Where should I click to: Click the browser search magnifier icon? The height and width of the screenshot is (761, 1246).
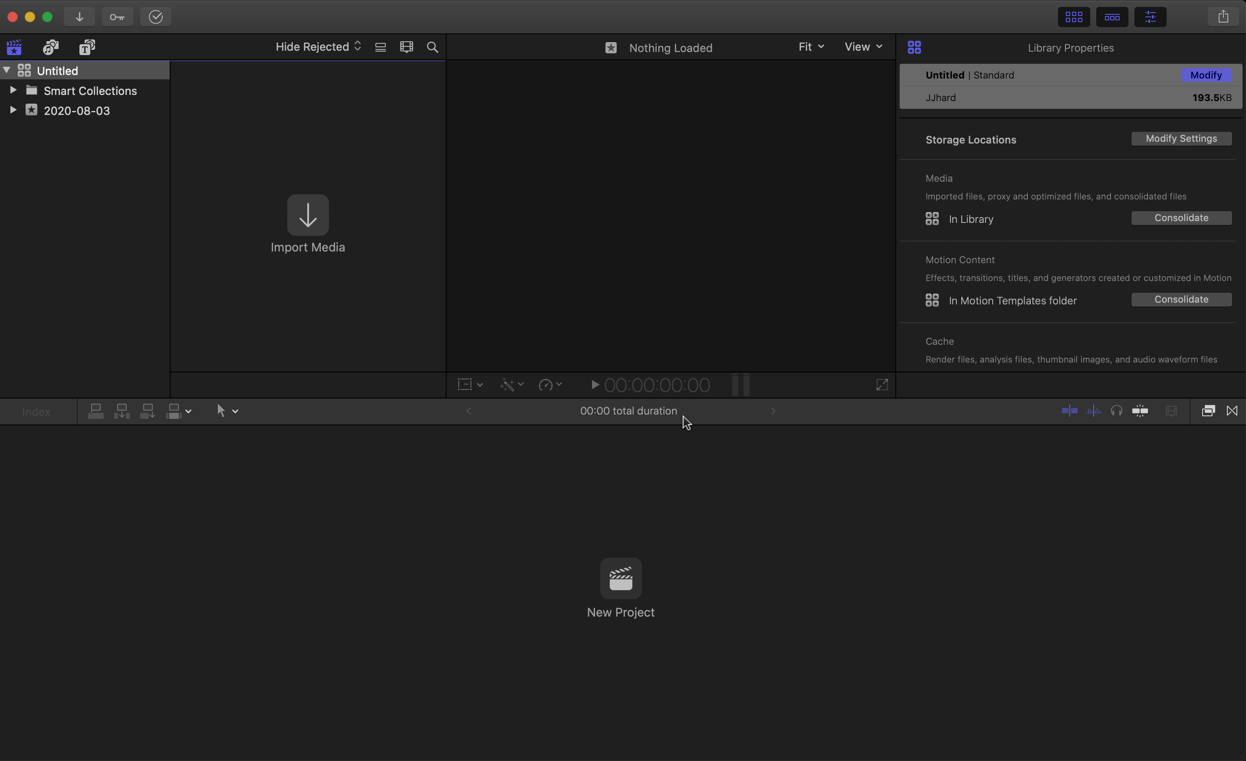[432, 47]
